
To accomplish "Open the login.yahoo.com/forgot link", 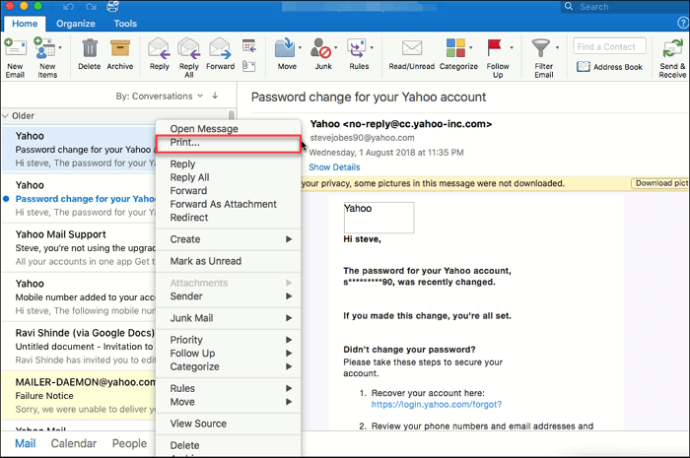I will click(437, 404).
